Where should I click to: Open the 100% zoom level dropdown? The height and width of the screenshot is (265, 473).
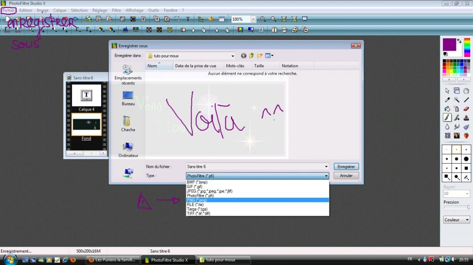[x=253, y=19]
